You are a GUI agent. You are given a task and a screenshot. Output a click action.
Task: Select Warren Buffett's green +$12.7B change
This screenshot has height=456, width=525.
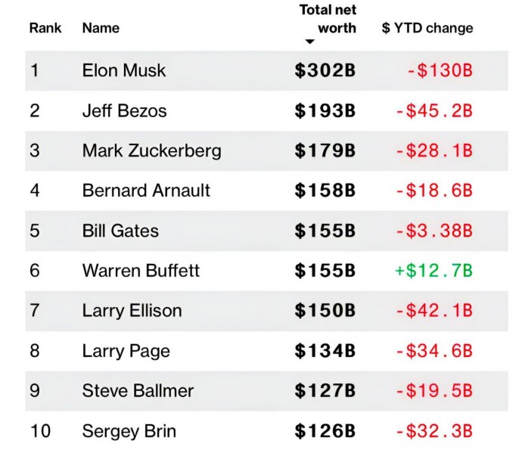coord(433,271)
